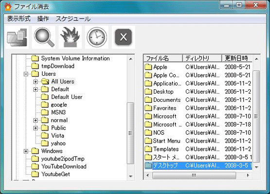This screenshot has height=194, width=270.
Task: Click the file list horizontal scrollbar thumb
Action: pos(194,175)
